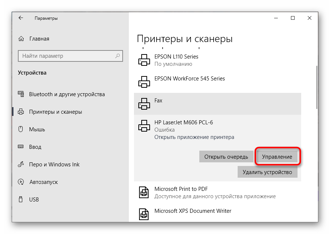This screenshot has width=330, height=234.
Task: Click the back arrow
Action: point(21,18)
